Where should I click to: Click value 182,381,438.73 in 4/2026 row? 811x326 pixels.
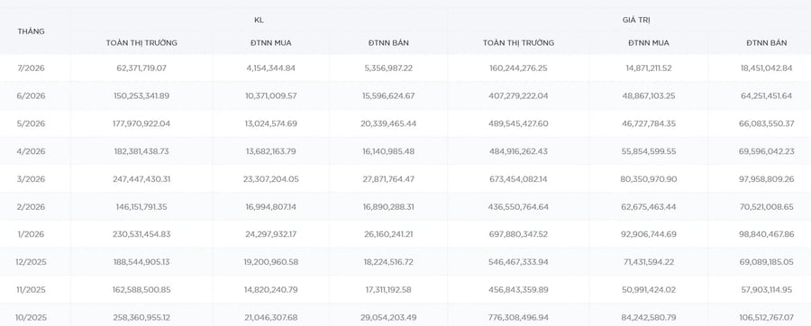141,151
